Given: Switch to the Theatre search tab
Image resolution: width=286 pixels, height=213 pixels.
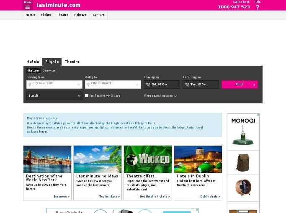Looking at the screenshot, I should 72,62.
